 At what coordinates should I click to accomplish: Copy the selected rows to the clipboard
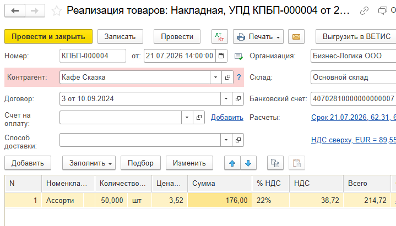(275, 163)
